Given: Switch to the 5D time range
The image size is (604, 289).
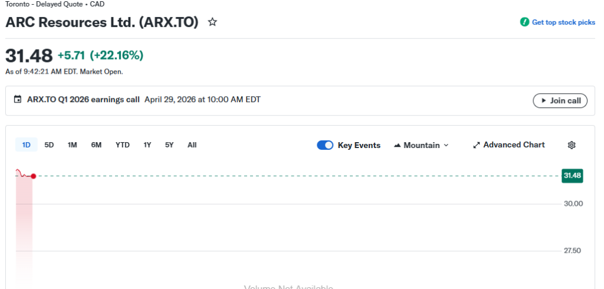Looking at the screenshot, I should coord(49,145).
